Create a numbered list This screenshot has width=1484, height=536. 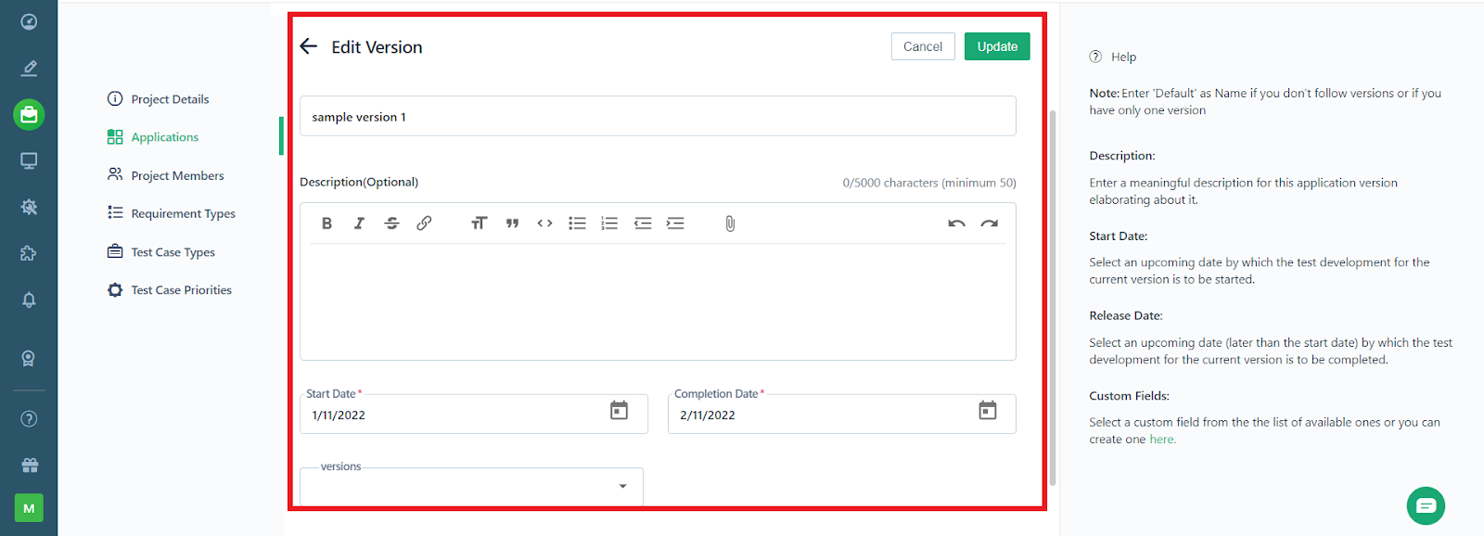click(x=609, y=223)
